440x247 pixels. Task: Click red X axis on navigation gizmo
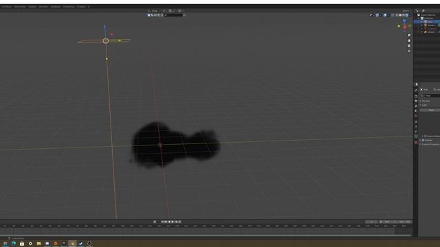click(405, 27)
